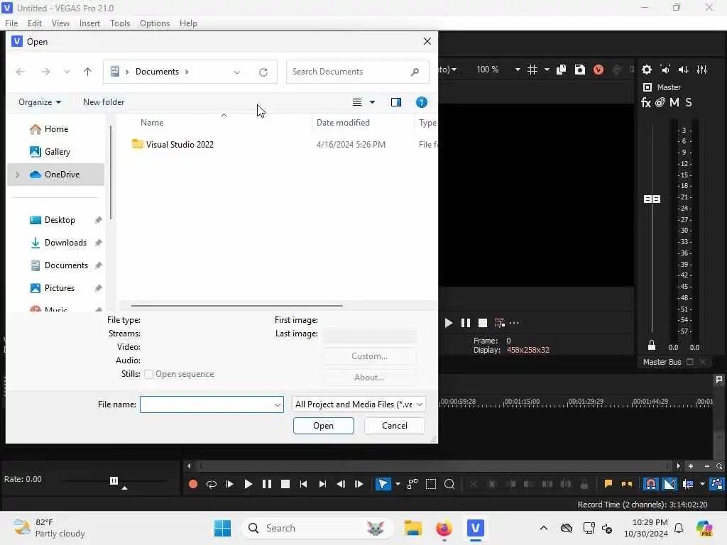
Task: Click the timeline horizontal scrollbar
Action: 433,466
